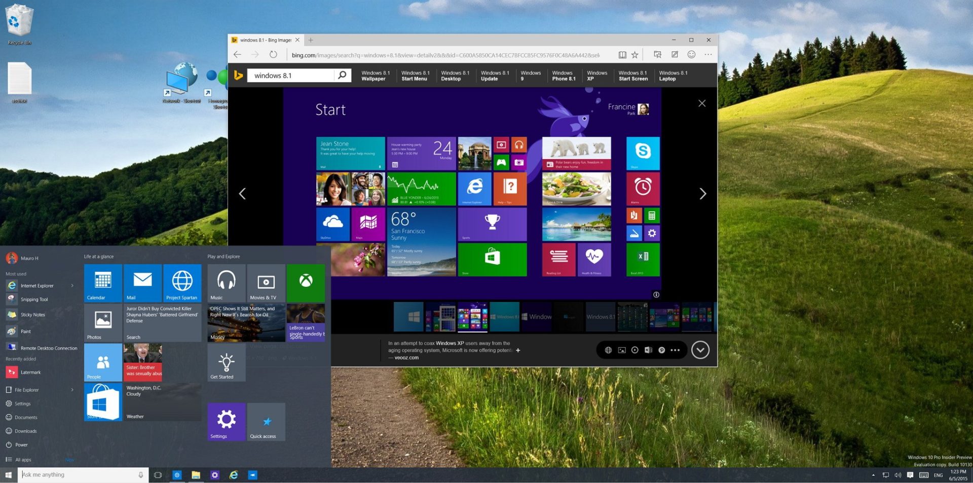Screen dimensions: 973x483
Task: Open the browser More actions menu
Action: click(708, 54)
